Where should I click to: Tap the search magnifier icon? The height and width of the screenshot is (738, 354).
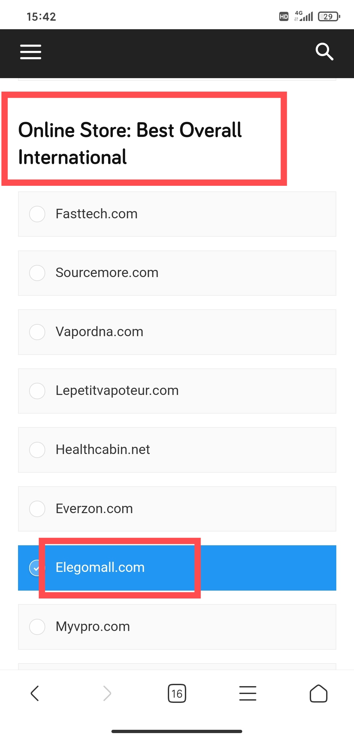pyautogui.click(x=324, y=52)
